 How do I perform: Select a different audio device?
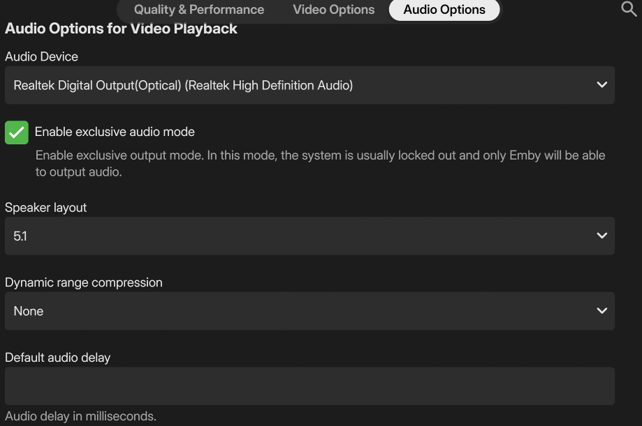click(x=309, y=85)
